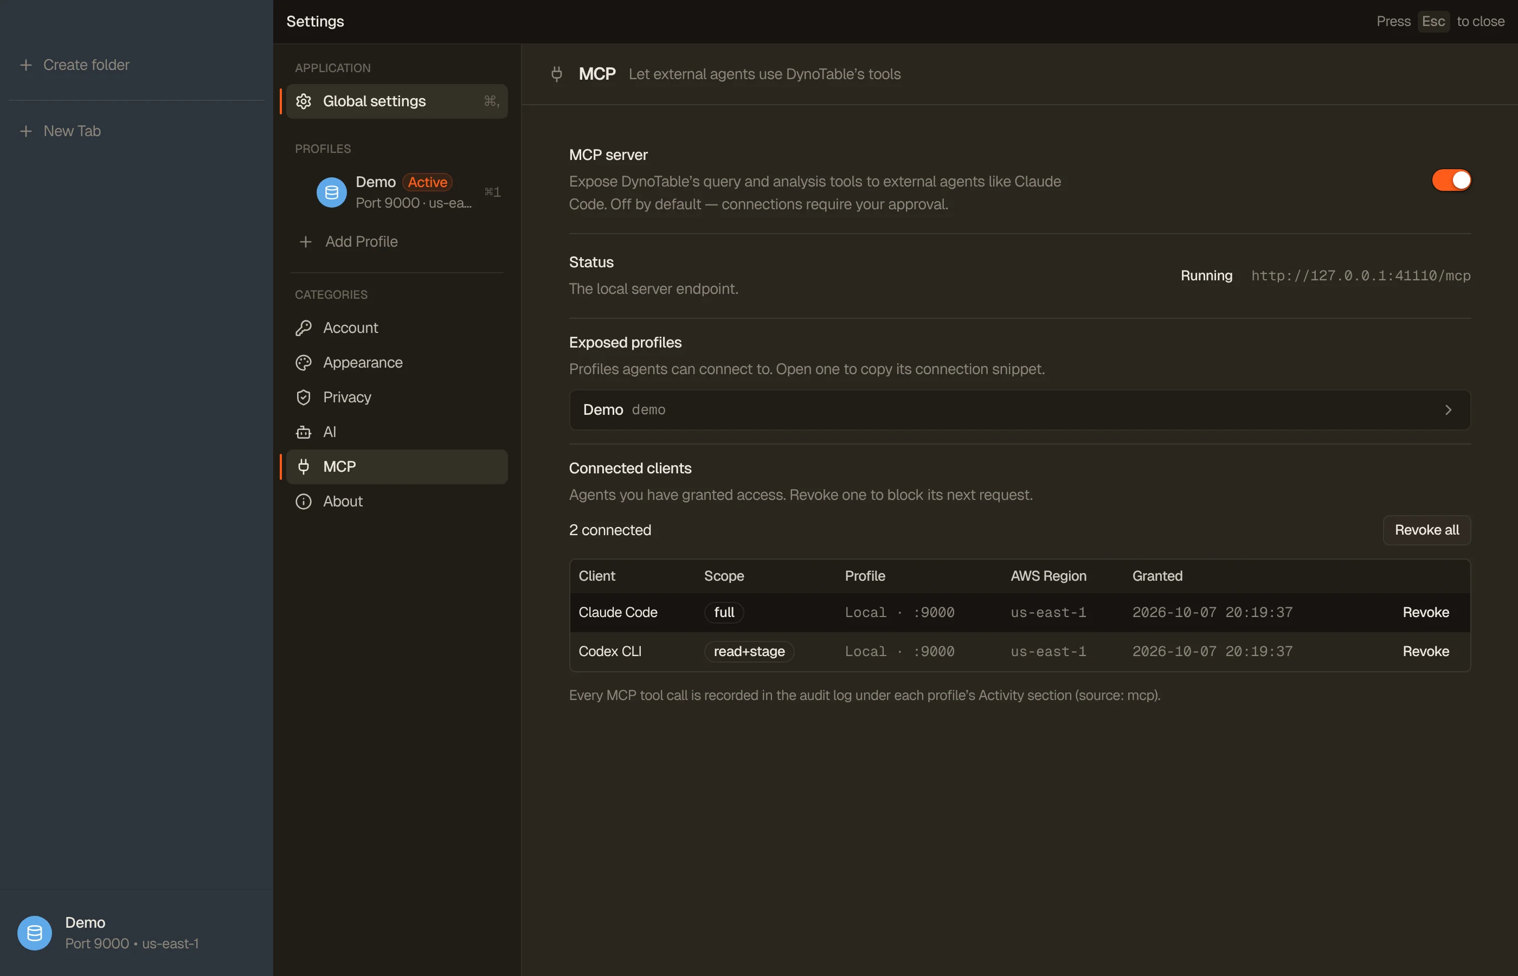Expand the Demo exposed profile chevron

[1448, 410]
